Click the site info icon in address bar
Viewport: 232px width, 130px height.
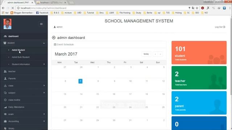click(x=18, y=8)
